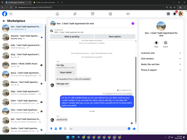Reload the page with browser refresh icon

tap(11, 7)
